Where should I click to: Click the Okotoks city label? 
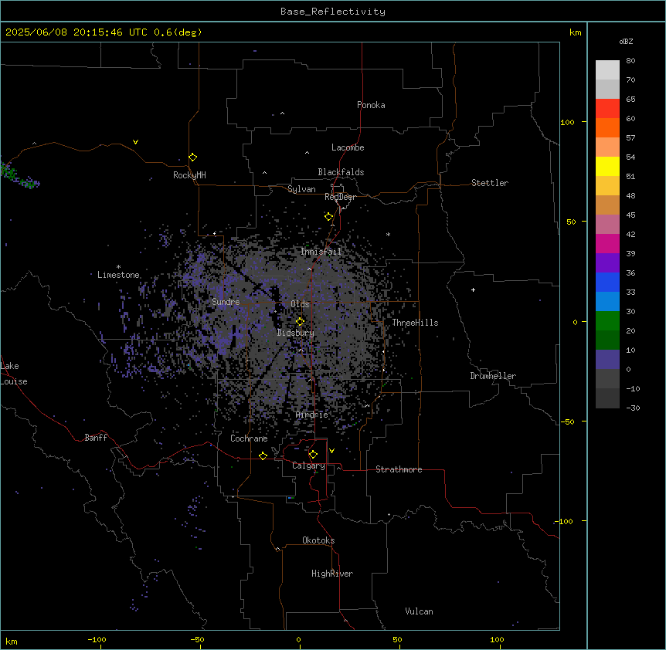point(318,540)
